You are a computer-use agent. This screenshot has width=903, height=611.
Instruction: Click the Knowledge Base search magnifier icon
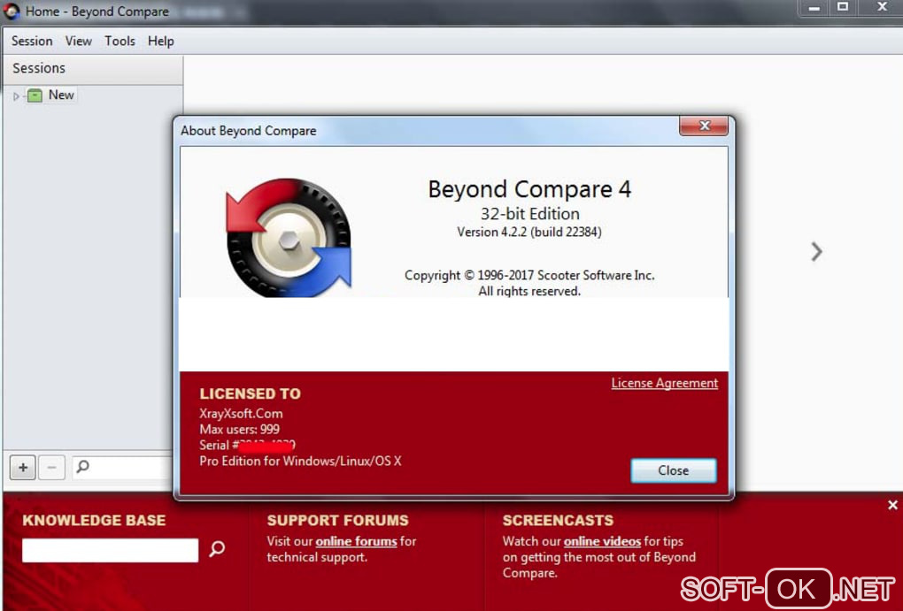pyautogui.click(x=217, y=549)
